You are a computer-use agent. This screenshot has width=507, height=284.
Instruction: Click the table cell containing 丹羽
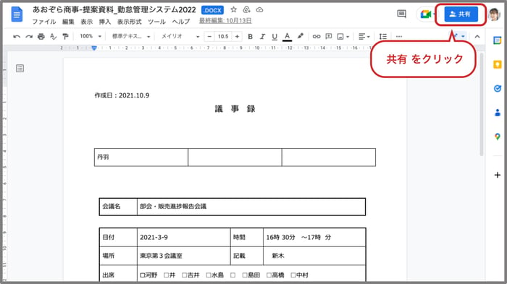(x=141, y=157)
